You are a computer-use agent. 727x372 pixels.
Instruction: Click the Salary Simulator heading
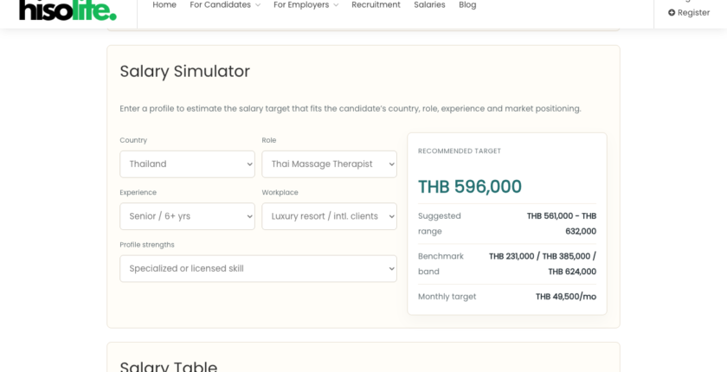[x=184, y=71]
